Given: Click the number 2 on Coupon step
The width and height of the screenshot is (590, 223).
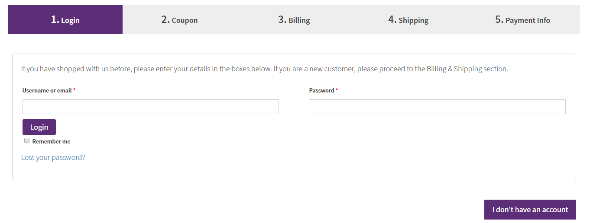Looking at the screenshot, I should click(165, 19).
